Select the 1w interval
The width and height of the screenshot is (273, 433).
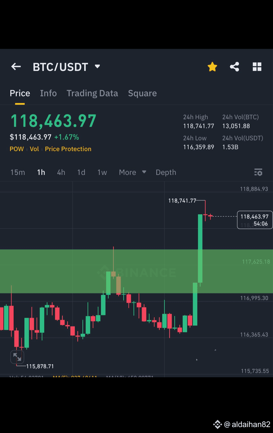(x=102, y=172)
